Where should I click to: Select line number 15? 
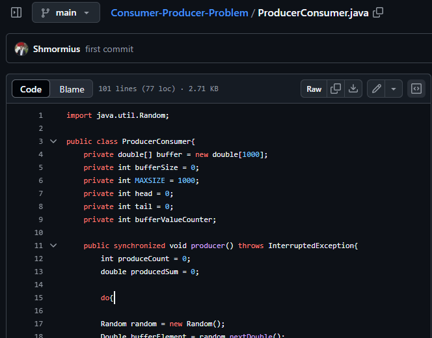38,298
